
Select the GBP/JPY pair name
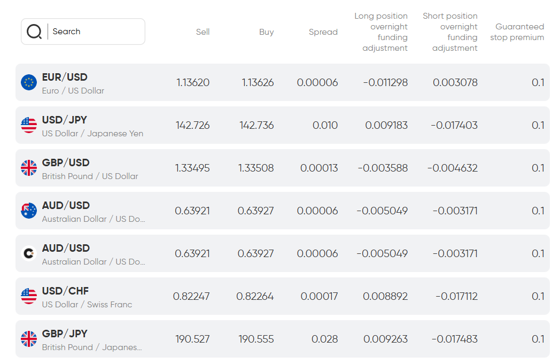pos(65,334)
